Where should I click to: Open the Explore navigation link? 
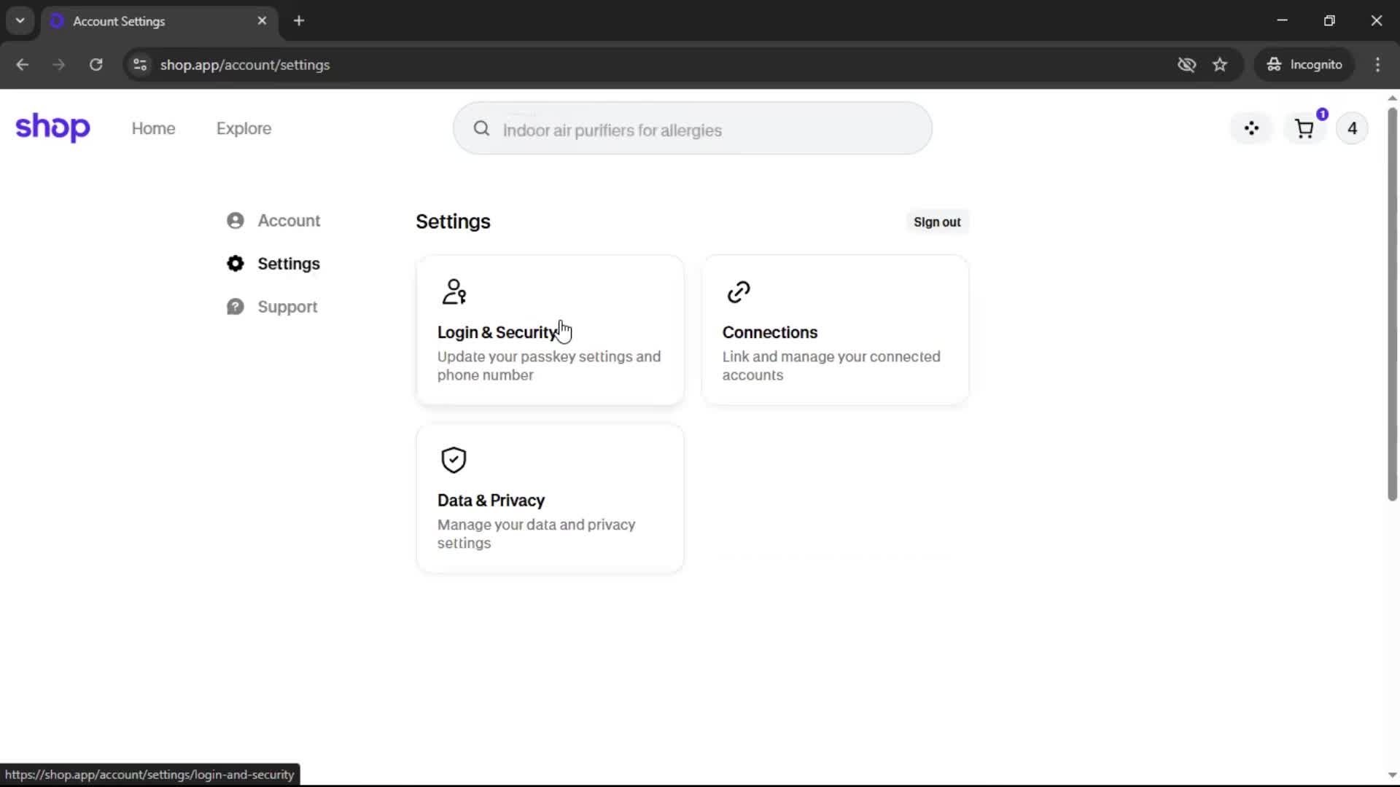[x=244, y=129]
